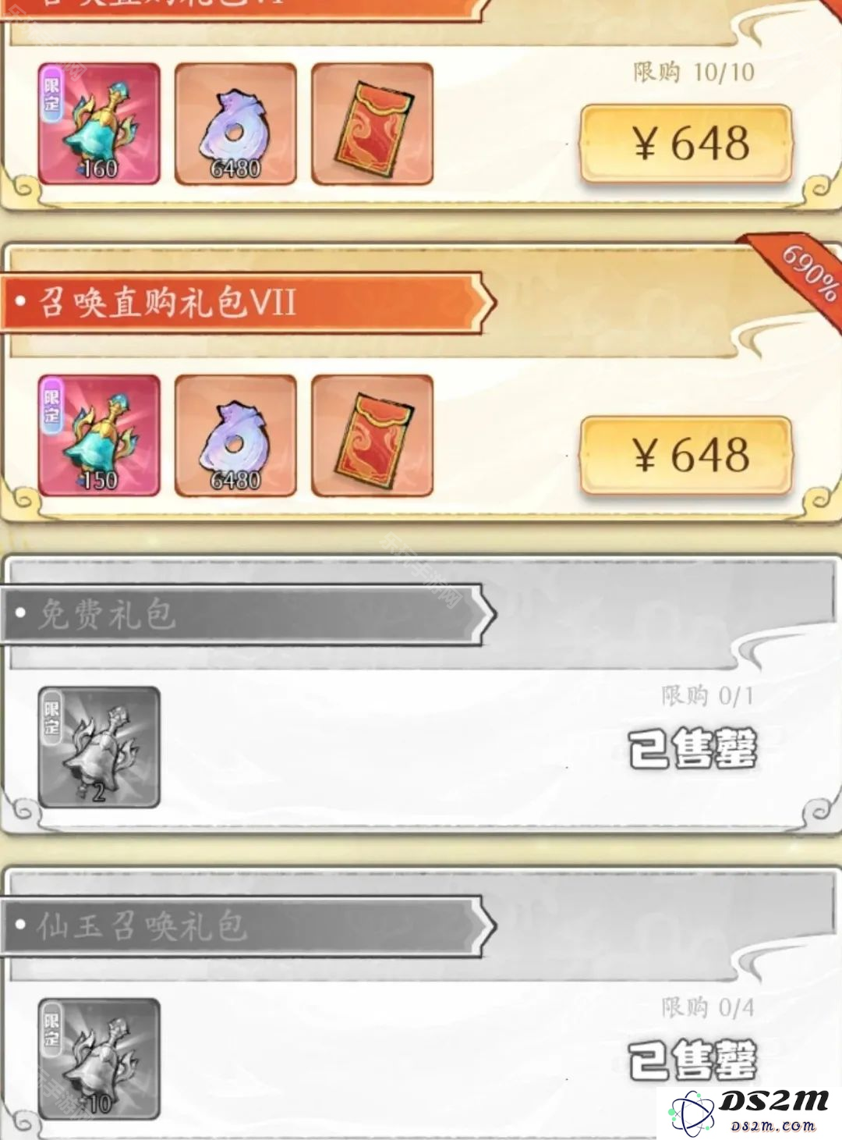
Task: Tap the red envelope in top pack
Action: point(372,123)
